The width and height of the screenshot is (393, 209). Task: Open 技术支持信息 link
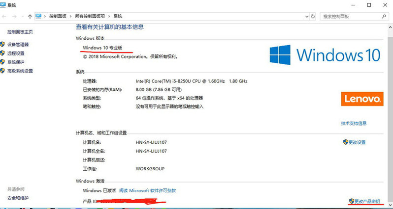(x=354, y=123)
